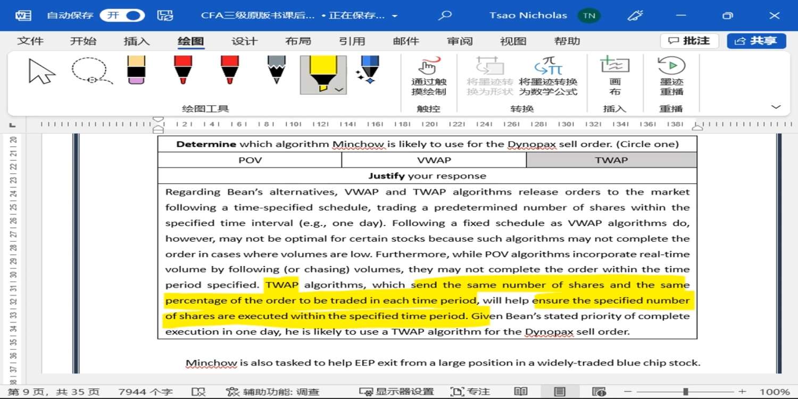Collapse the ribbon using the chevron

(x=776, y=107)
